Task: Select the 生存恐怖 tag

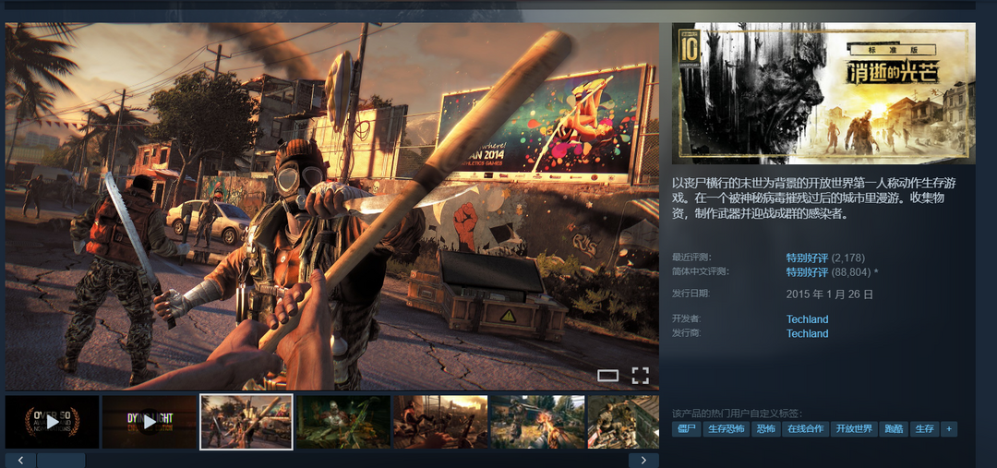Action: coord(726,429)
